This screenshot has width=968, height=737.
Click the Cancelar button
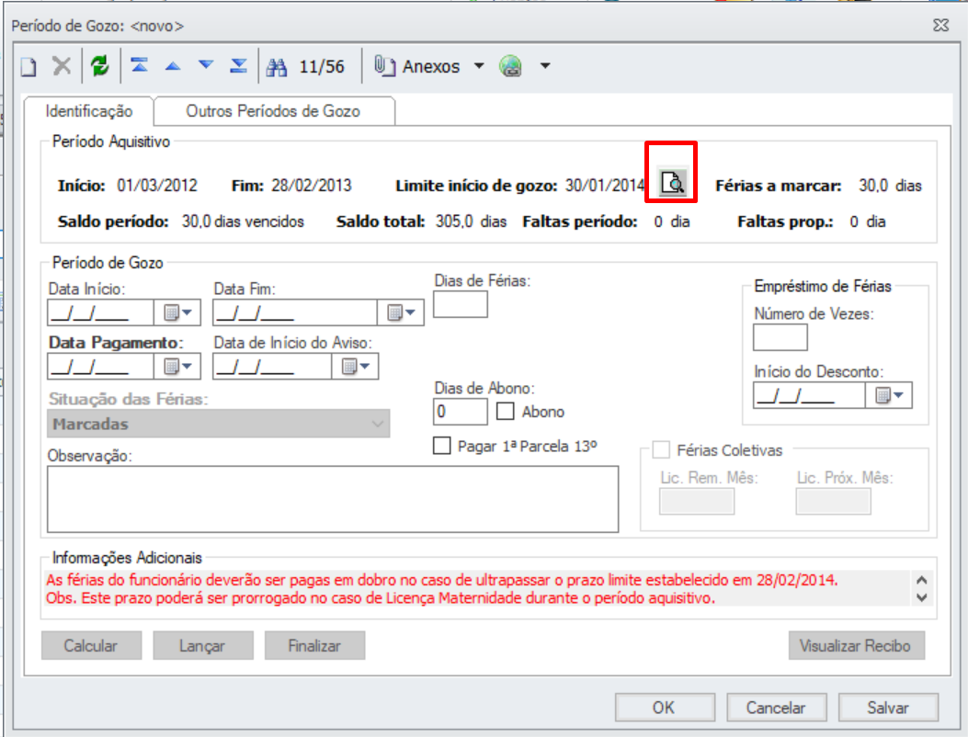coord(777,708)
